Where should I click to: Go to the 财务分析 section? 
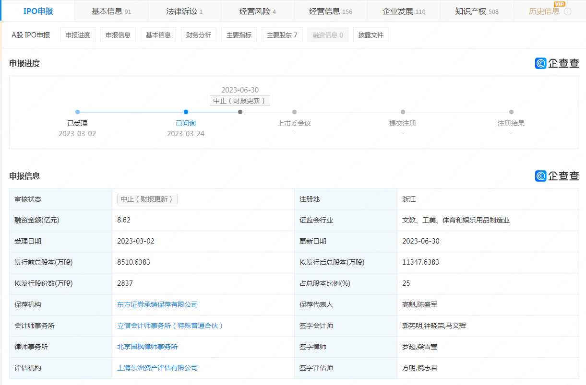point(199,35)
